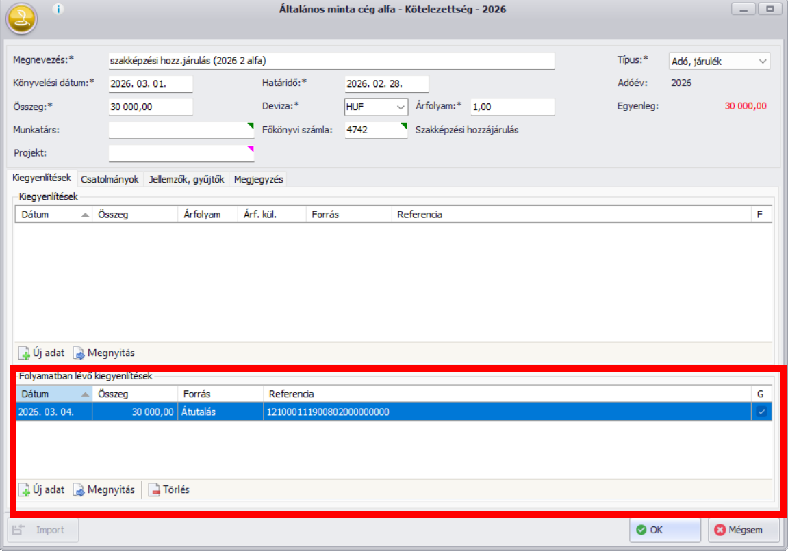The height and width of the screenshot is (551, 788).
Task: Click the Megnevezés text field
Action: click(x=331, y=61)
